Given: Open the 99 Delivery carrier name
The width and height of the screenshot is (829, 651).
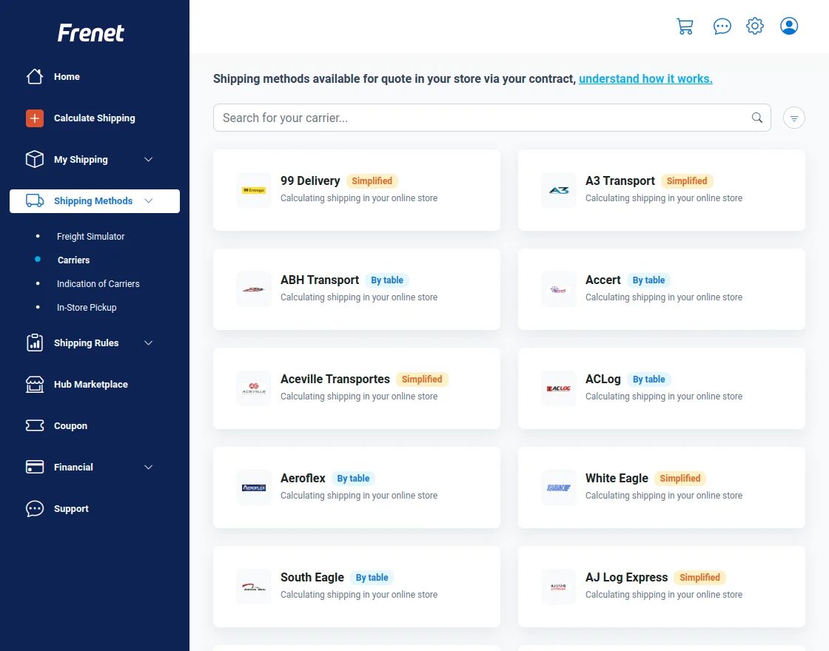Looking at the screenshot, I should tap(310, 181).
